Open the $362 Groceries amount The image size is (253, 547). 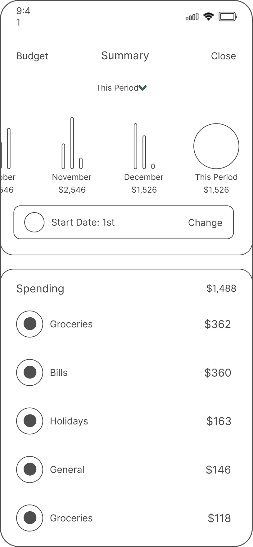click(x=218, y=324)
